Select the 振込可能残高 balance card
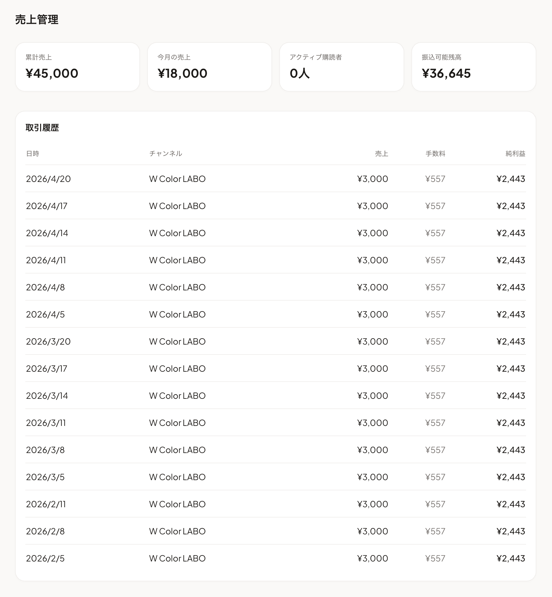552x597 pixels. click(474, 67)
